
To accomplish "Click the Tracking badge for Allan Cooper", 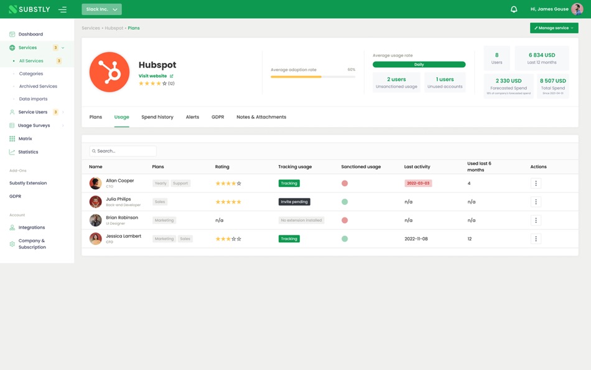I will click(289, 183).
